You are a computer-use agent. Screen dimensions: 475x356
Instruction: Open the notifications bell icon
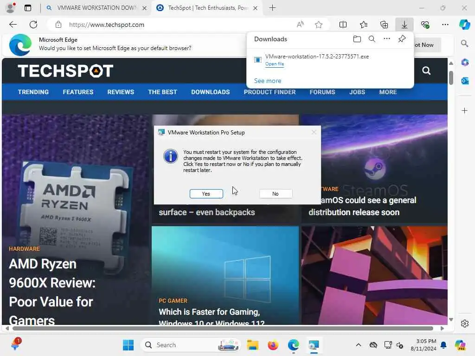pyautogui.click(x=443, y=345)
